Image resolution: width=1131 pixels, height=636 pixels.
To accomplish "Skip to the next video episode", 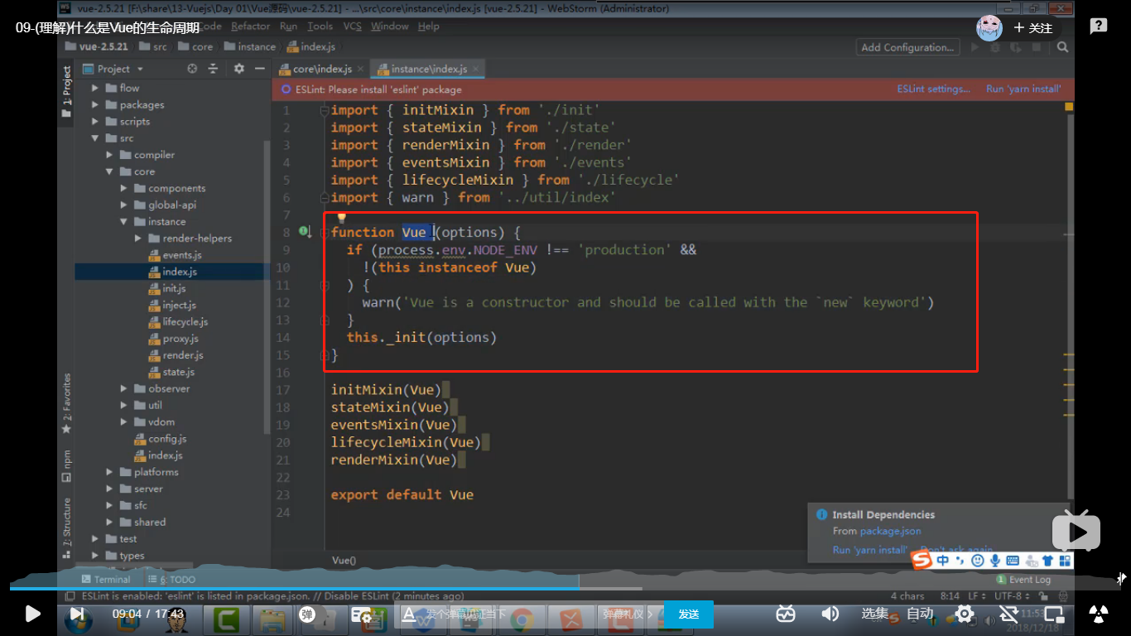I will point(76,614).
